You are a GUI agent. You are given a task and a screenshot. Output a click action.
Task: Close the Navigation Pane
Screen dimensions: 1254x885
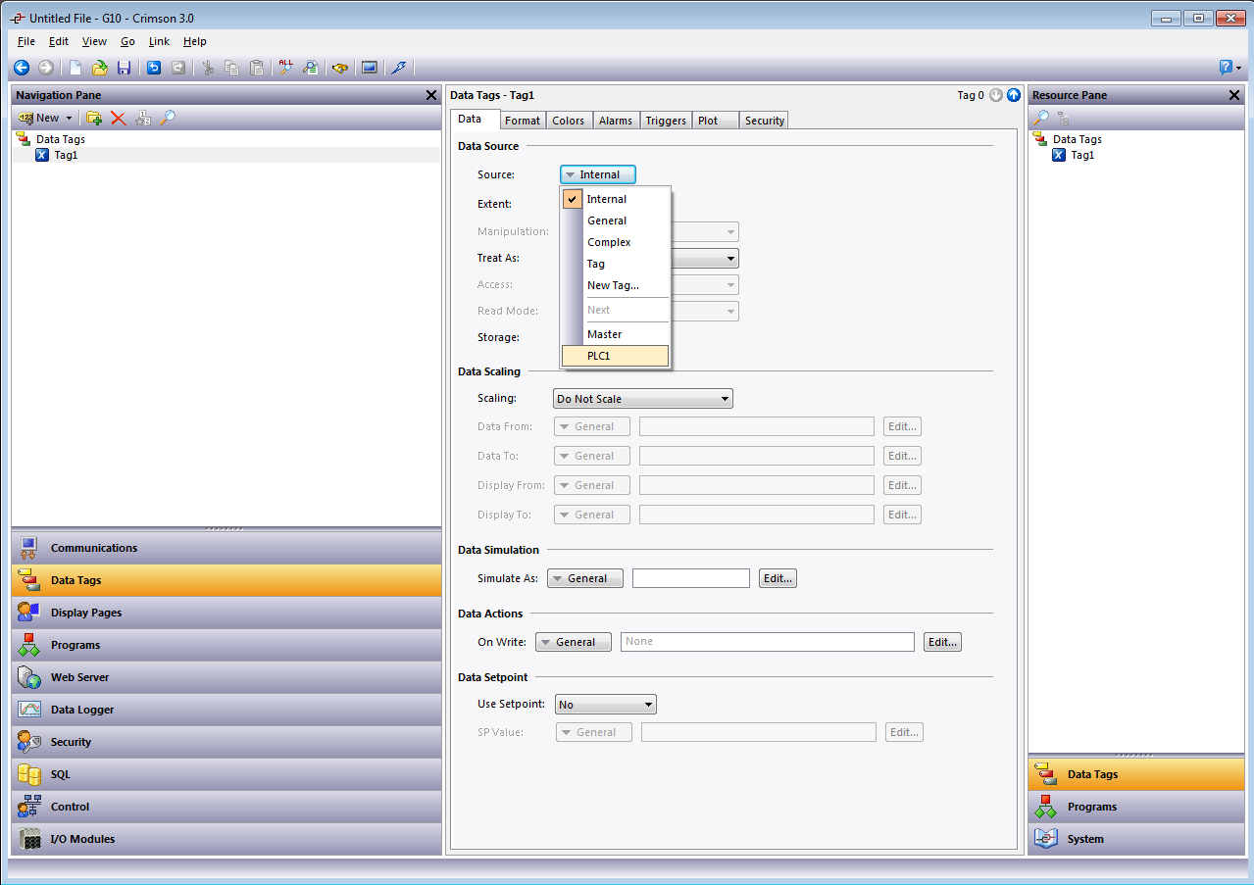[431, 95]
